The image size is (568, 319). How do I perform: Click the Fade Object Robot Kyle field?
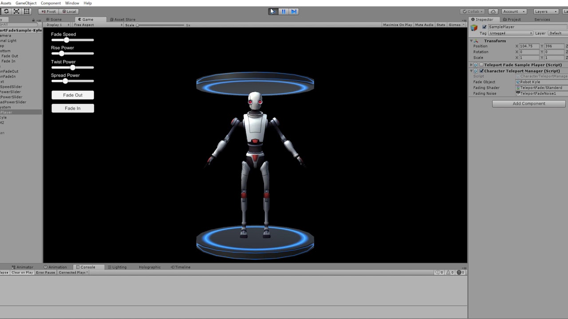click(x=541, y=82)
